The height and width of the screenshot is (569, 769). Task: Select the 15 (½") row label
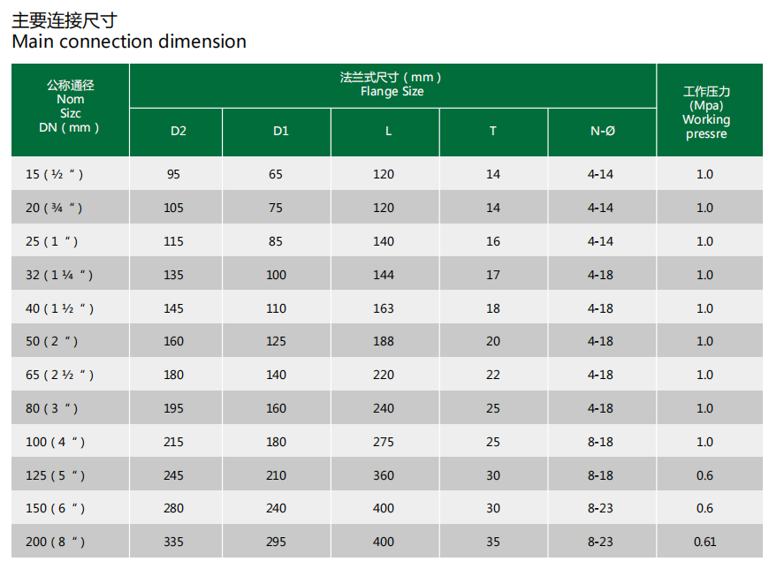click(55, 174)
